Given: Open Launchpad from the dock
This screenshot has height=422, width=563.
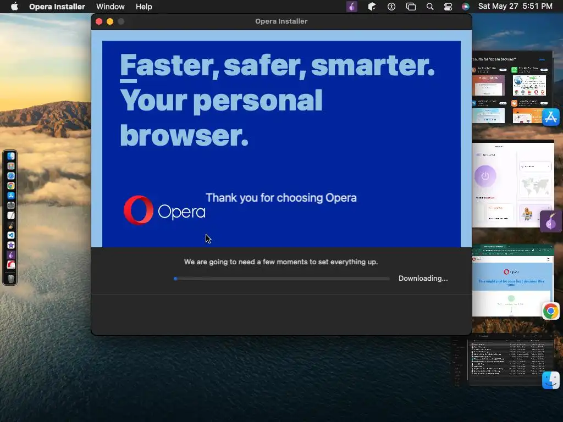Looking at the screenshot, I should 11,166.
